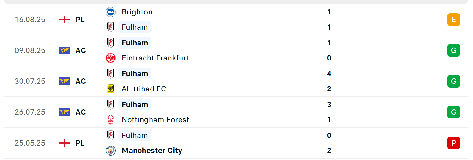
Task: Click world flag icon for 09.08.25 match
Action: tap(64, 50)
